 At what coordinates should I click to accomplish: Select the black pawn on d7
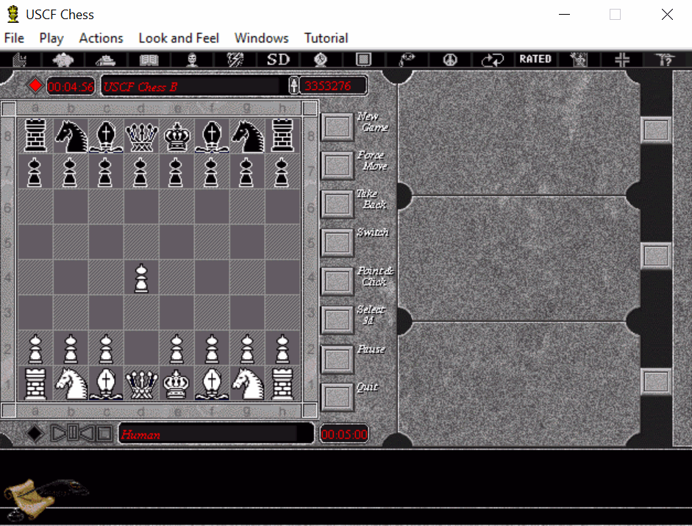tap(141, 171)
